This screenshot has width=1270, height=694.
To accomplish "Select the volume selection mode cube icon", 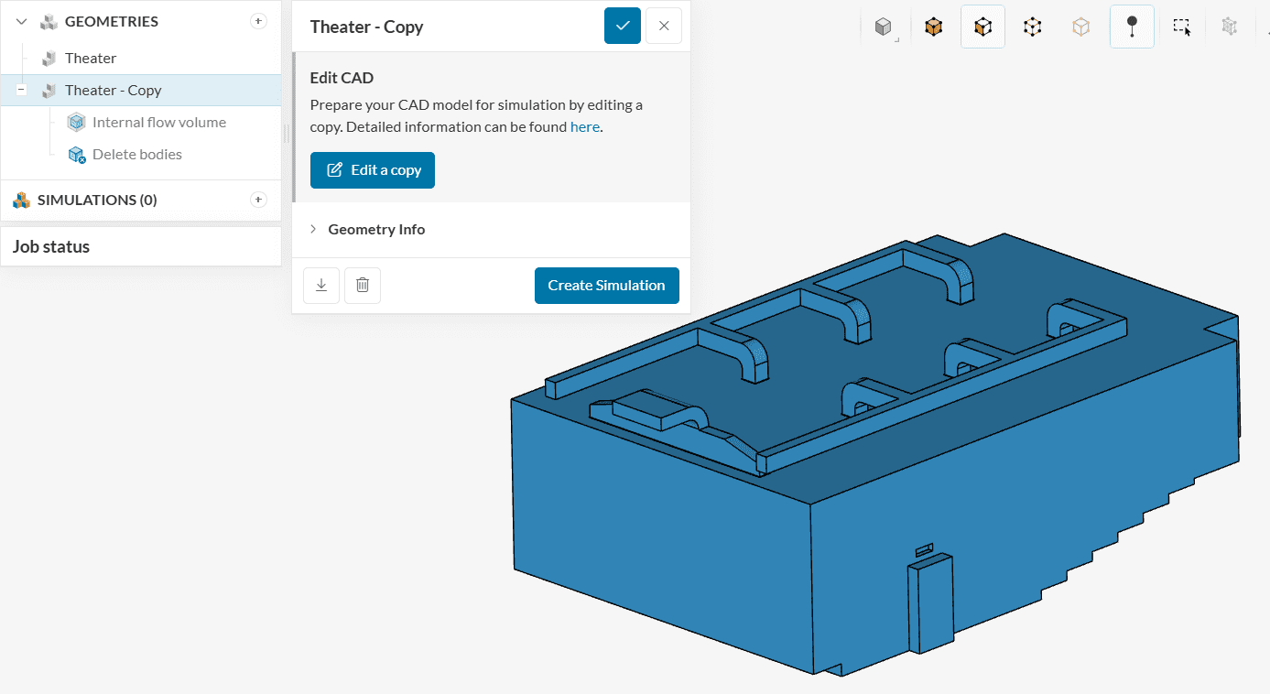I will pyautogui.click(x=933, y=27).
